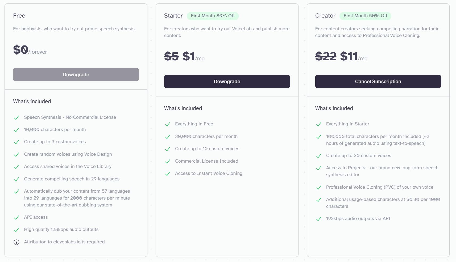Click checkmark beside Speech Synthesis feature
Image resolution: width=456 pixels, height=262 pixels.
click(16, 118)
